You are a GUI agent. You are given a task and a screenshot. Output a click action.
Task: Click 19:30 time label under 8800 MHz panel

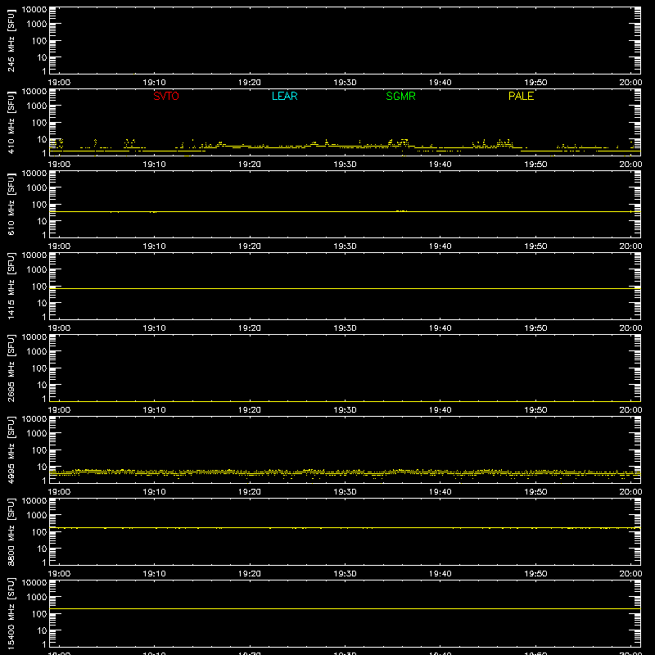coord(345,574)
